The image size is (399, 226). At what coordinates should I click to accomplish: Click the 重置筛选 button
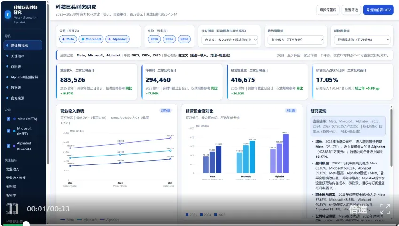[351, 10]
